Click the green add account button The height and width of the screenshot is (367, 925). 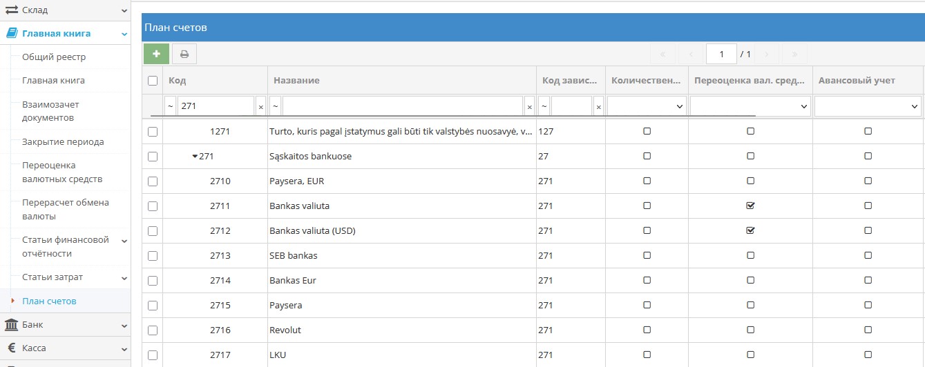point(156,54)
